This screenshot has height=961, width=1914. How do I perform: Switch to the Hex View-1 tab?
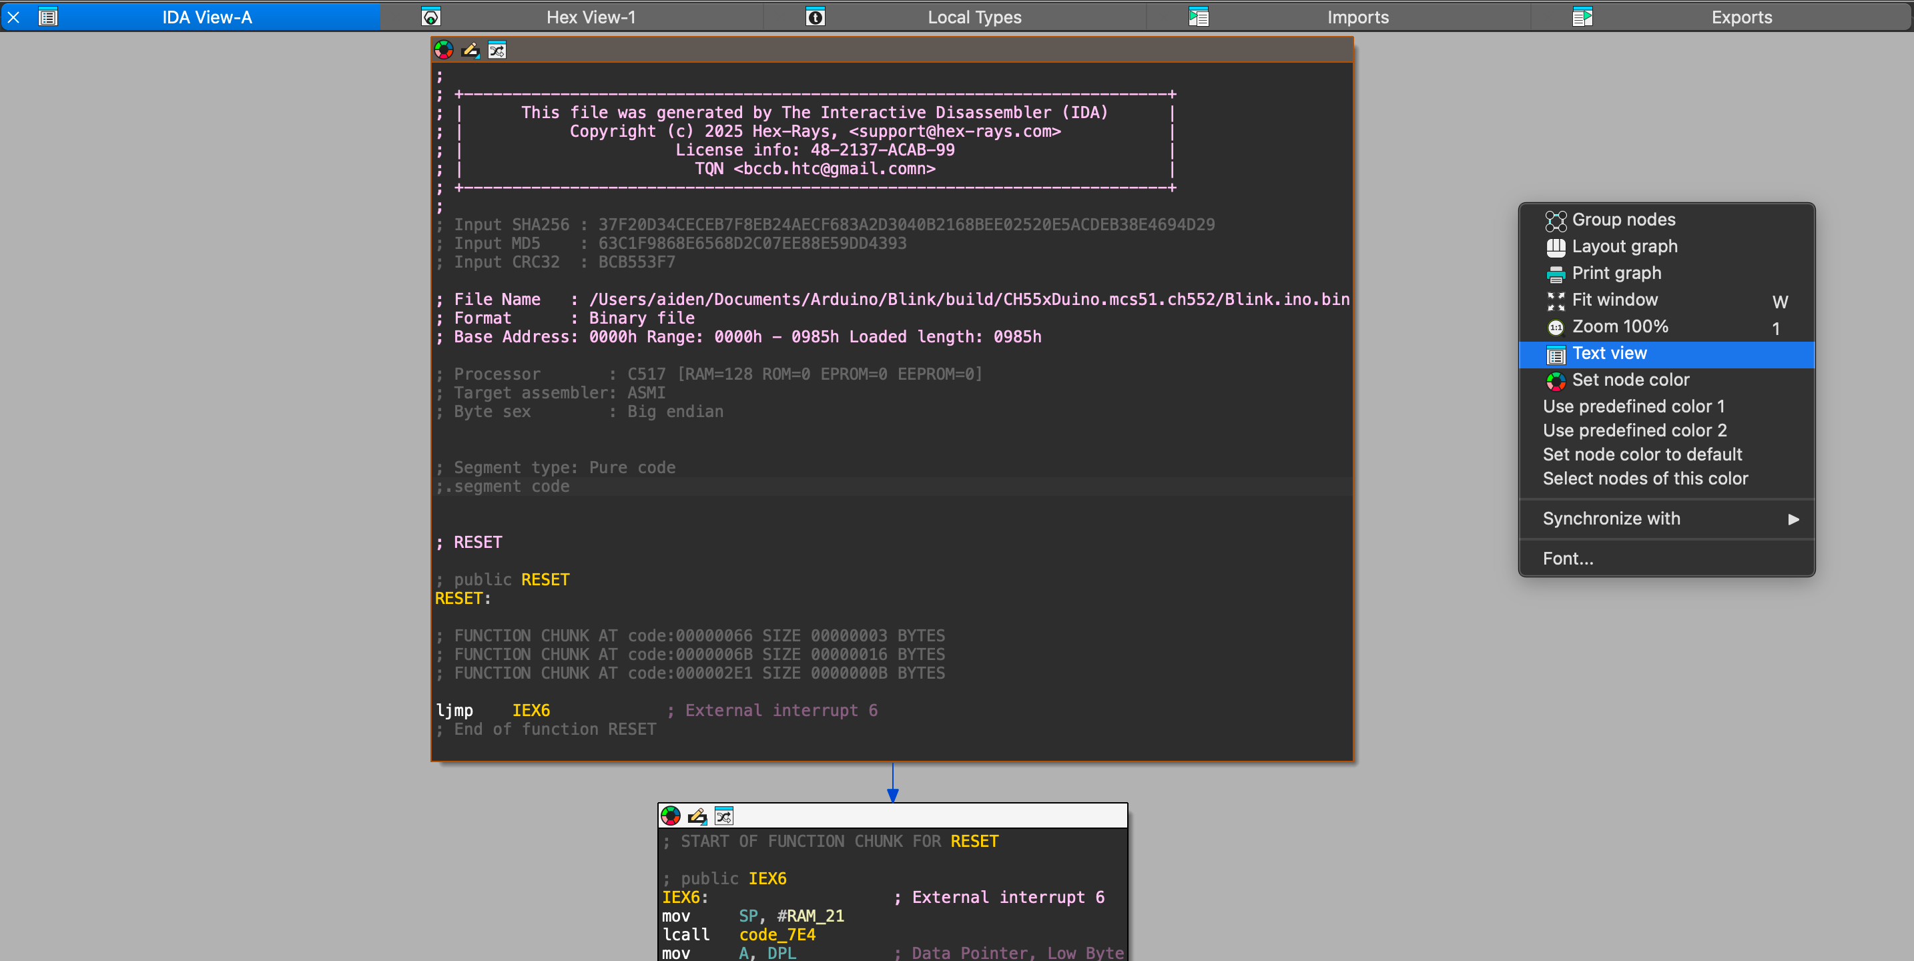pos(591,17)
